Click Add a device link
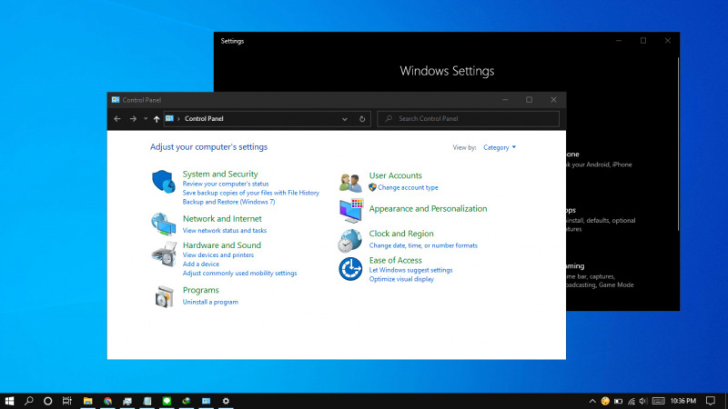 [x=200, y=264]
